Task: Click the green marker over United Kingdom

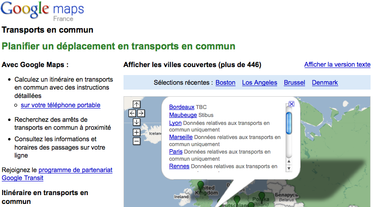Action: [x=201, y=185]
